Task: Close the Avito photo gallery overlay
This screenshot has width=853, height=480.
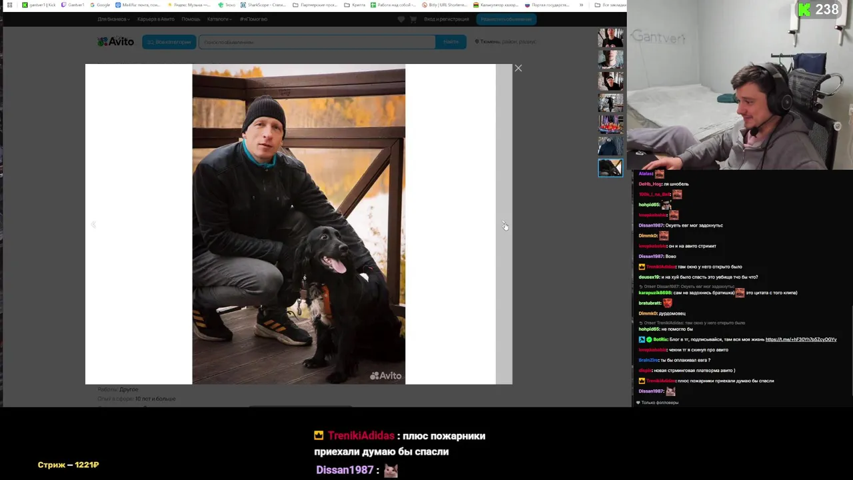Action: (x=518, y=68)
